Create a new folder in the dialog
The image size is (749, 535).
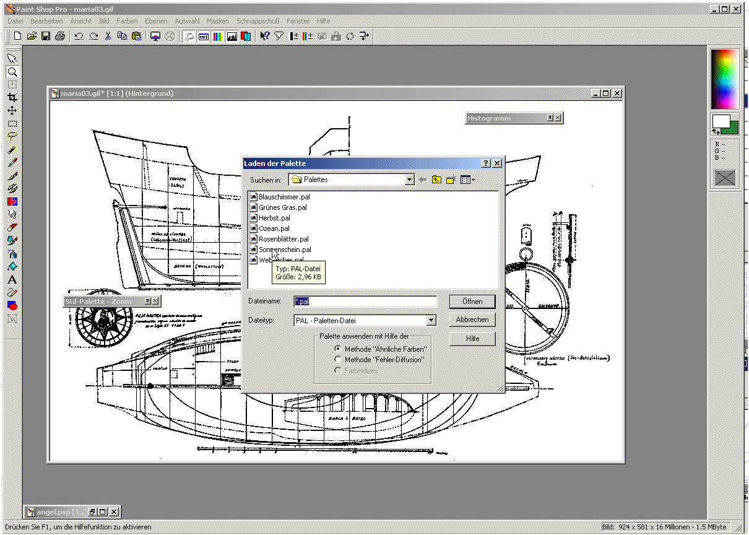click(x=451, y=180)
